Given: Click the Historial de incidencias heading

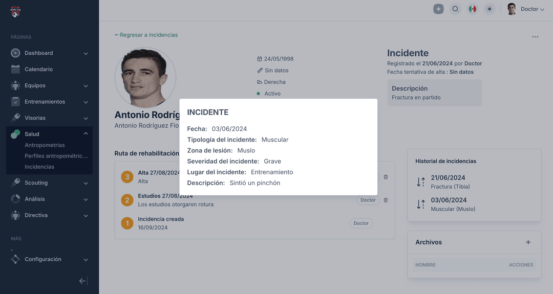Looking at the screenshot, I should click(x=446, y=161).
